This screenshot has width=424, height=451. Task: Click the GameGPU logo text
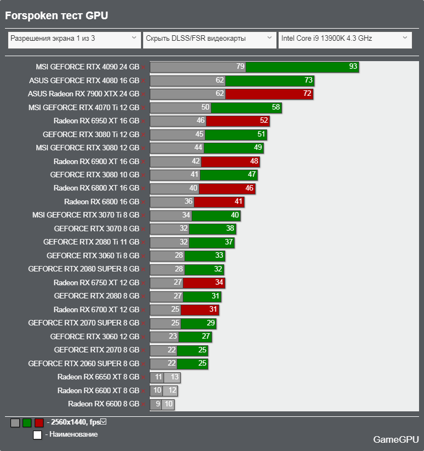click(x=396, y=439)
